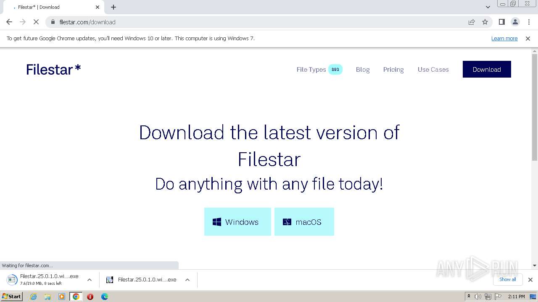Close the Filestar Download tab
Image resolution: width=538 pixels, height=302 pixels.
(x=98, y=7)
